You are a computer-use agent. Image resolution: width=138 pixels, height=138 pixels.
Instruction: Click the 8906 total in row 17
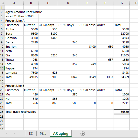click(48, 77)
